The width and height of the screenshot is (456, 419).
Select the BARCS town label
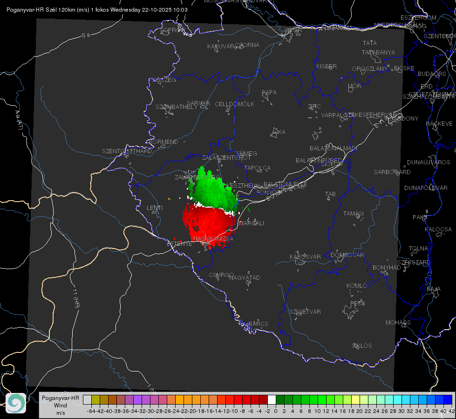[x=258, y=324]
